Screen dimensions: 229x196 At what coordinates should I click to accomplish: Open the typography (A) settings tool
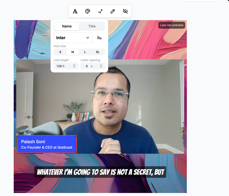75,11
